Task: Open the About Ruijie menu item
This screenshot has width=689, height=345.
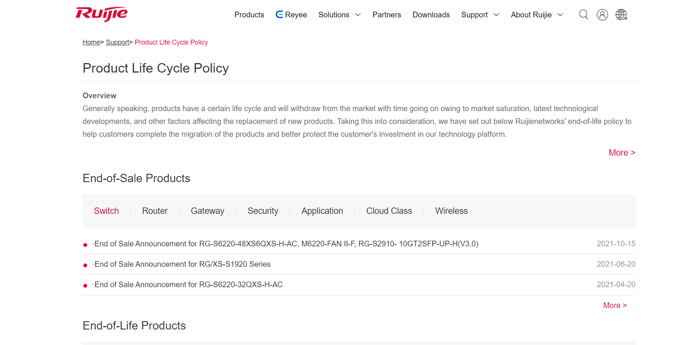Action: click(x=531, y=15)
